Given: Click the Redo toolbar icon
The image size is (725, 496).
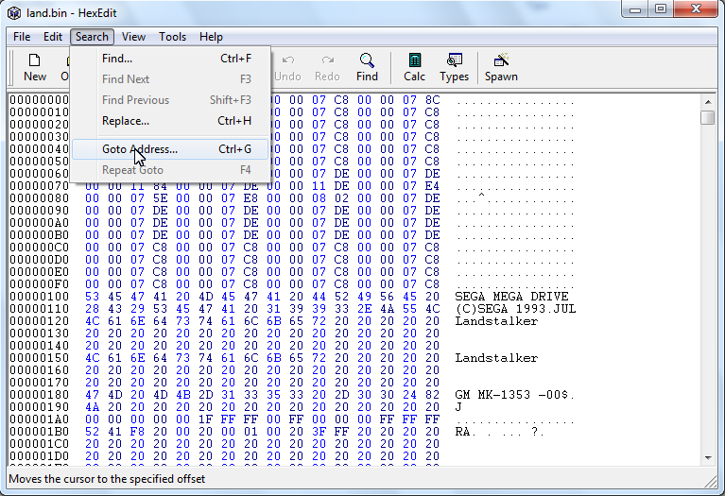Looking at the screenshot, I should (327, 67).
